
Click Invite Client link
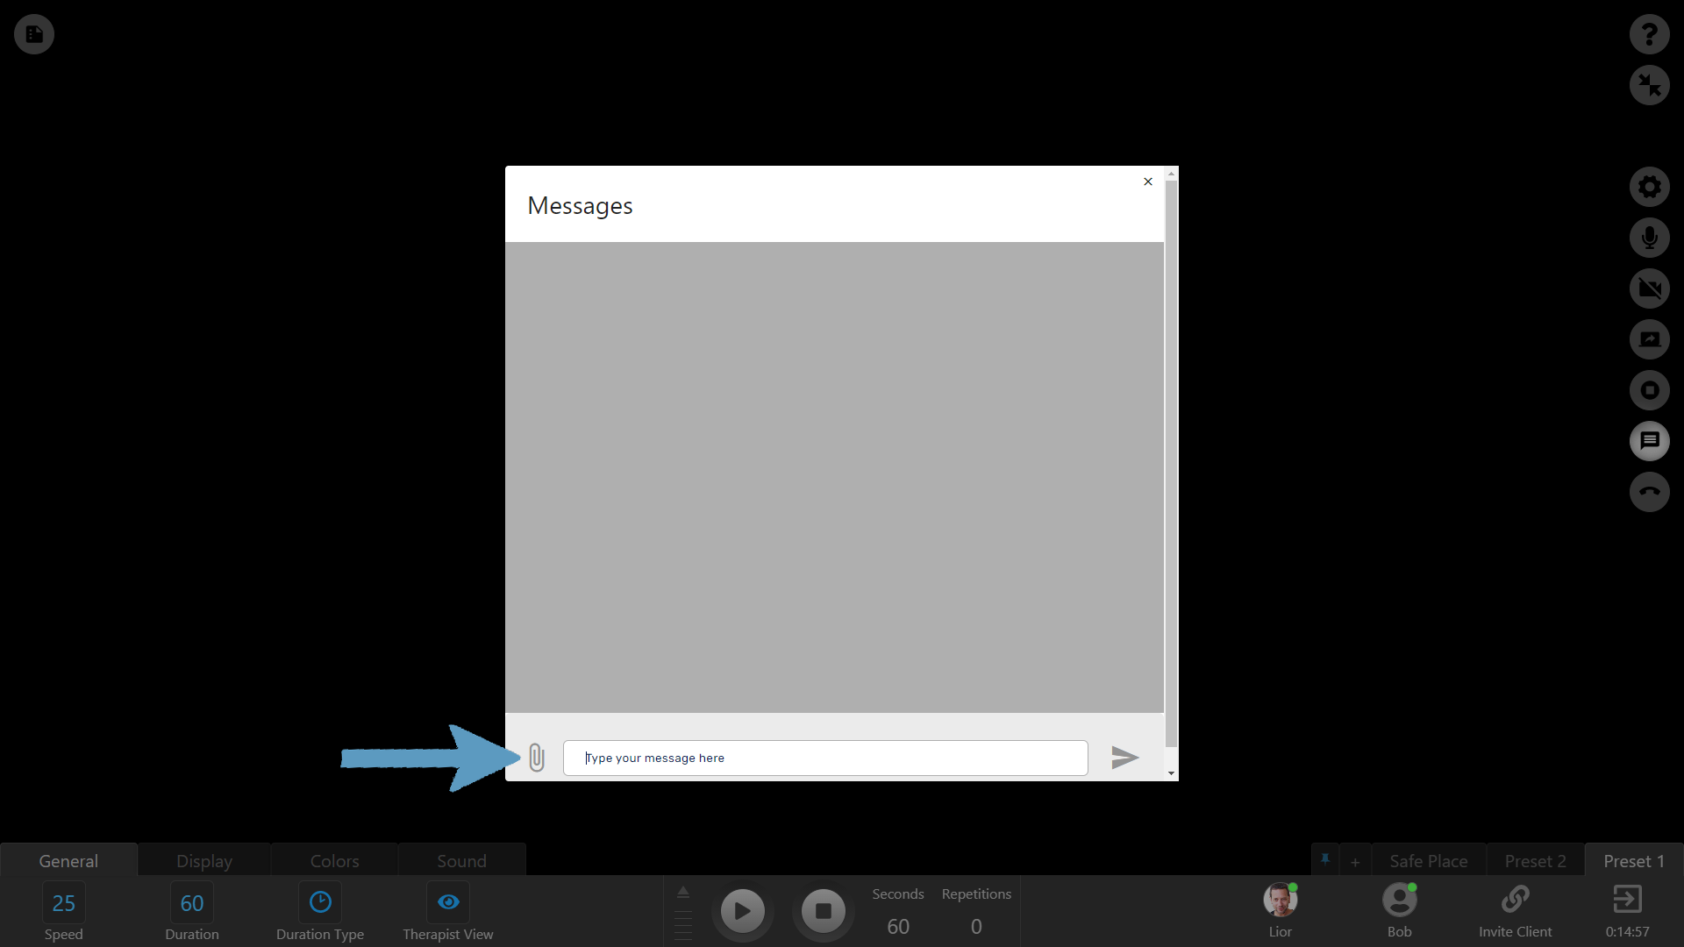(x=1515, y=910)
